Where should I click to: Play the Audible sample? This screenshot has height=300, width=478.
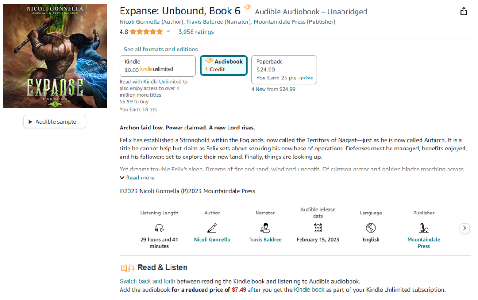point(55,122)
